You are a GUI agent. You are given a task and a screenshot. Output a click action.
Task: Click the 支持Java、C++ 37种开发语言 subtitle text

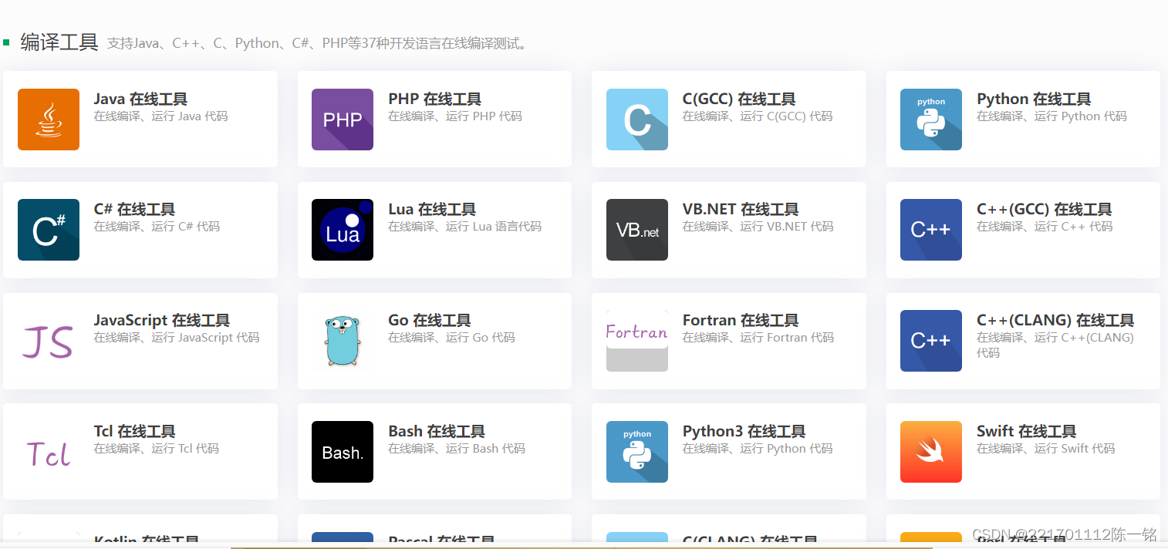point(319,43)
